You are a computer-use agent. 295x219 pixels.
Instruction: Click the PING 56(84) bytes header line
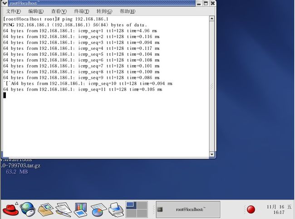pos(75,25)
